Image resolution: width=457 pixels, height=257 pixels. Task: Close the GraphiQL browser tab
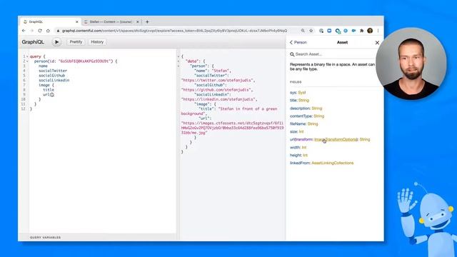(x=77, y=22)
